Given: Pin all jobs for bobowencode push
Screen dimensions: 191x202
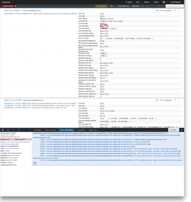Looking at the screenshot, I should coord(175,100).
